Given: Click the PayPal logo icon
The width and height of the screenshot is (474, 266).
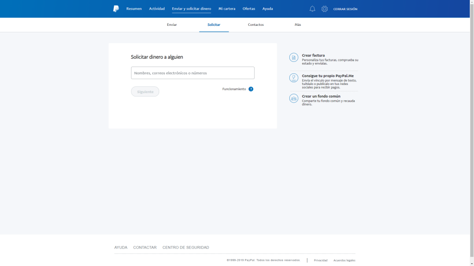Looking at the screenshot, I should (116, 9).
